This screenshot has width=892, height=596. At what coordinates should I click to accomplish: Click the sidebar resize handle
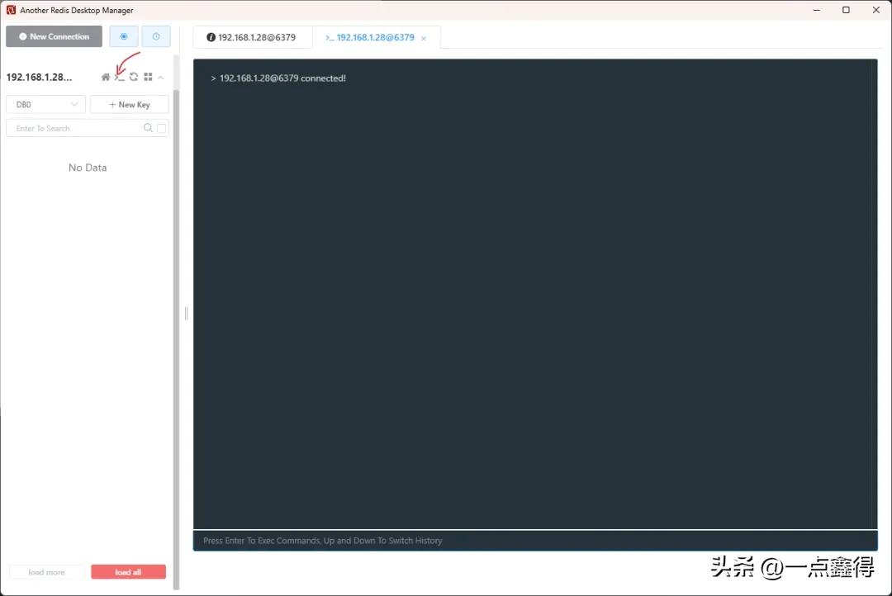186,314
